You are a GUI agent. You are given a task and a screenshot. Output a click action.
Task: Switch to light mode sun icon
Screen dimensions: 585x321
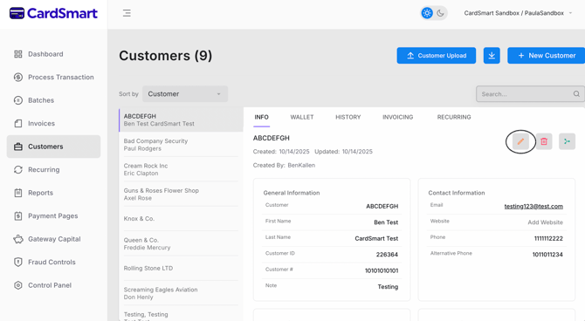(427, 13)
